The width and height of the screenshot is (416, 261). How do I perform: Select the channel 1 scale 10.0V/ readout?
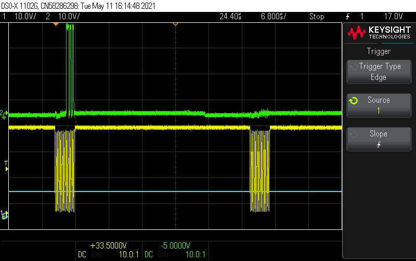coord(25,17)
